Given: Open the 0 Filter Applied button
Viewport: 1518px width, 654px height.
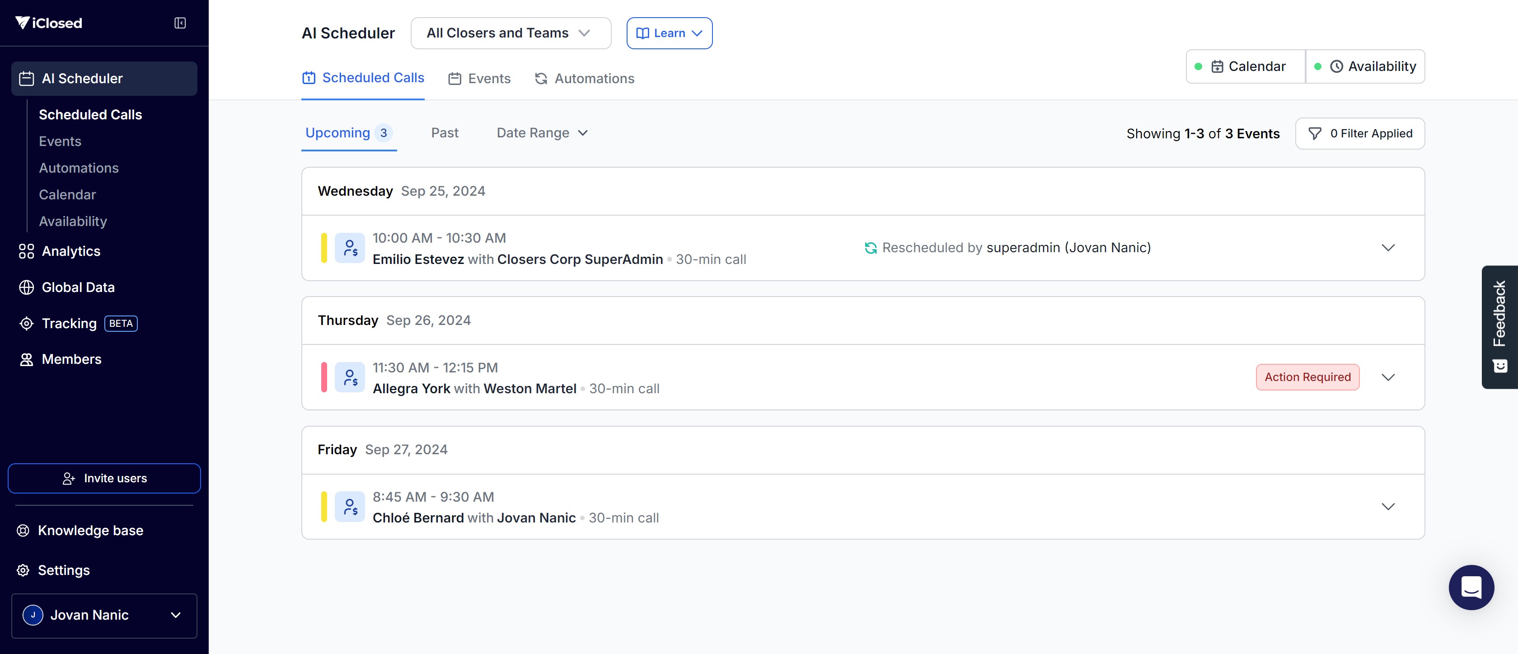Looking at the screenshot, I should tap(1359, 134).
